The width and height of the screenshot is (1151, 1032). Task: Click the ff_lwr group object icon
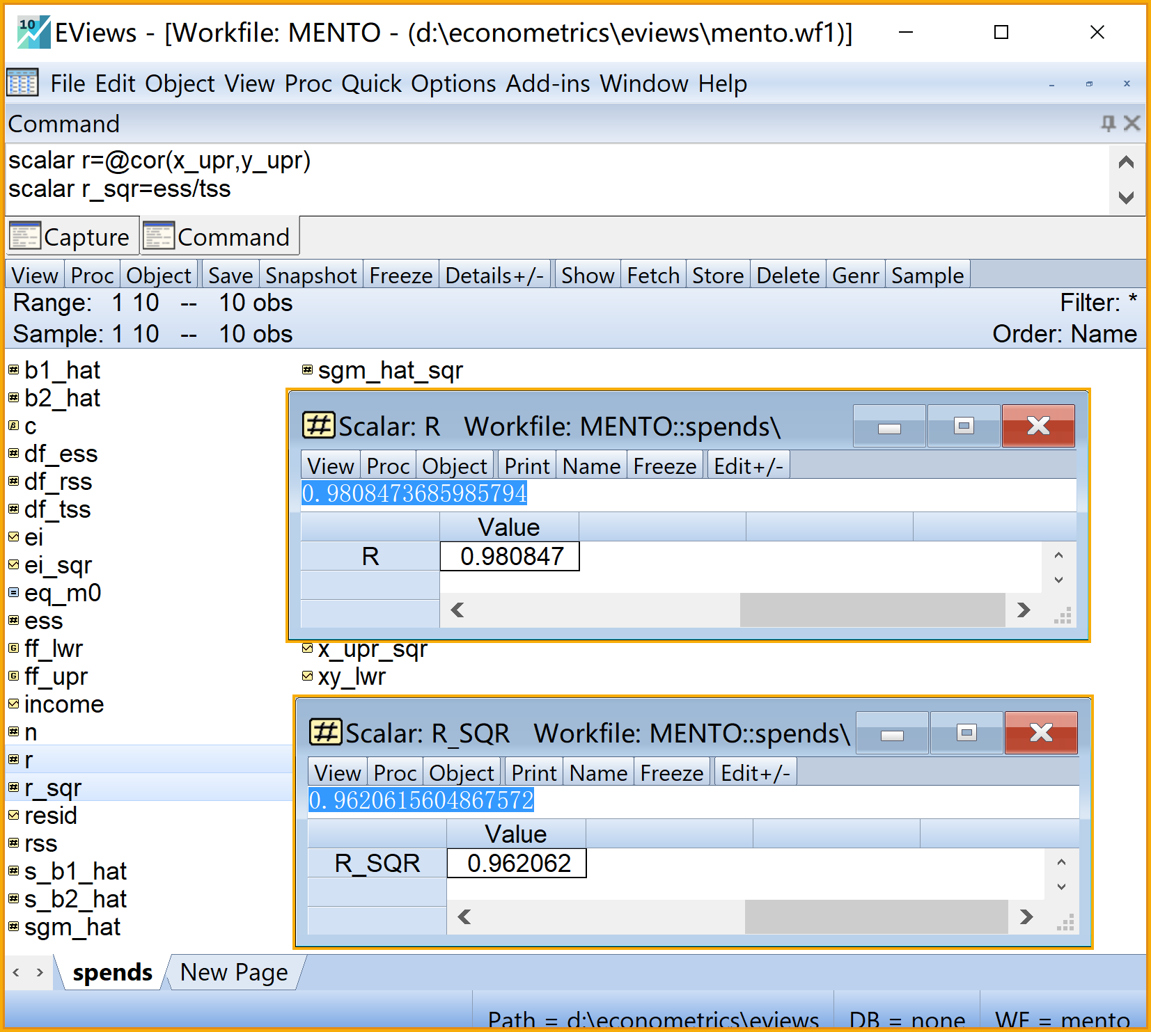[x=13, y=649]
